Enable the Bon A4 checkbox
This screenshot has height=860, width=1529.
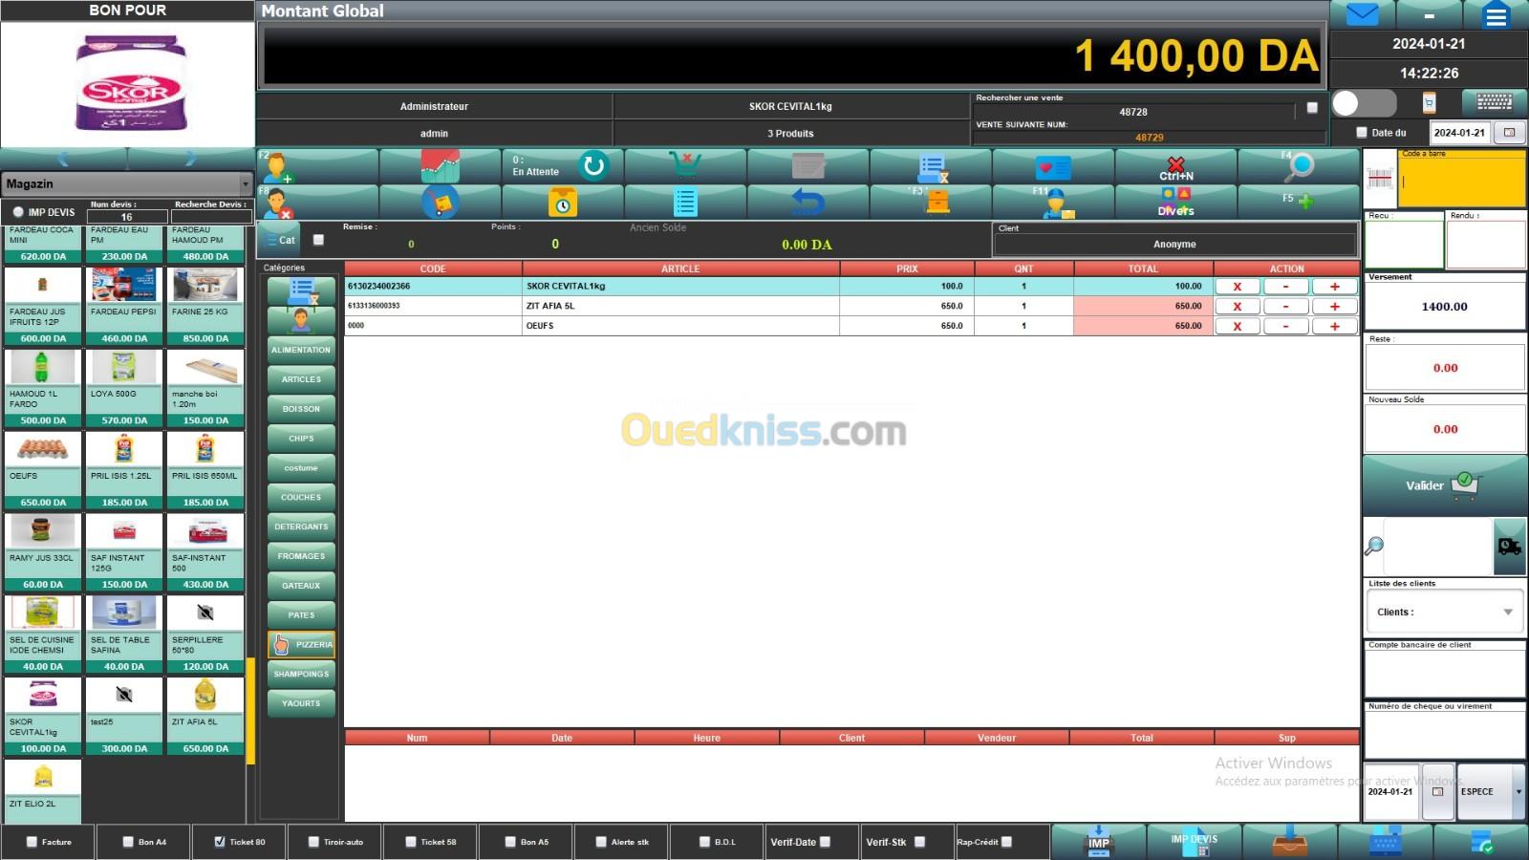[x=128, y=842]
